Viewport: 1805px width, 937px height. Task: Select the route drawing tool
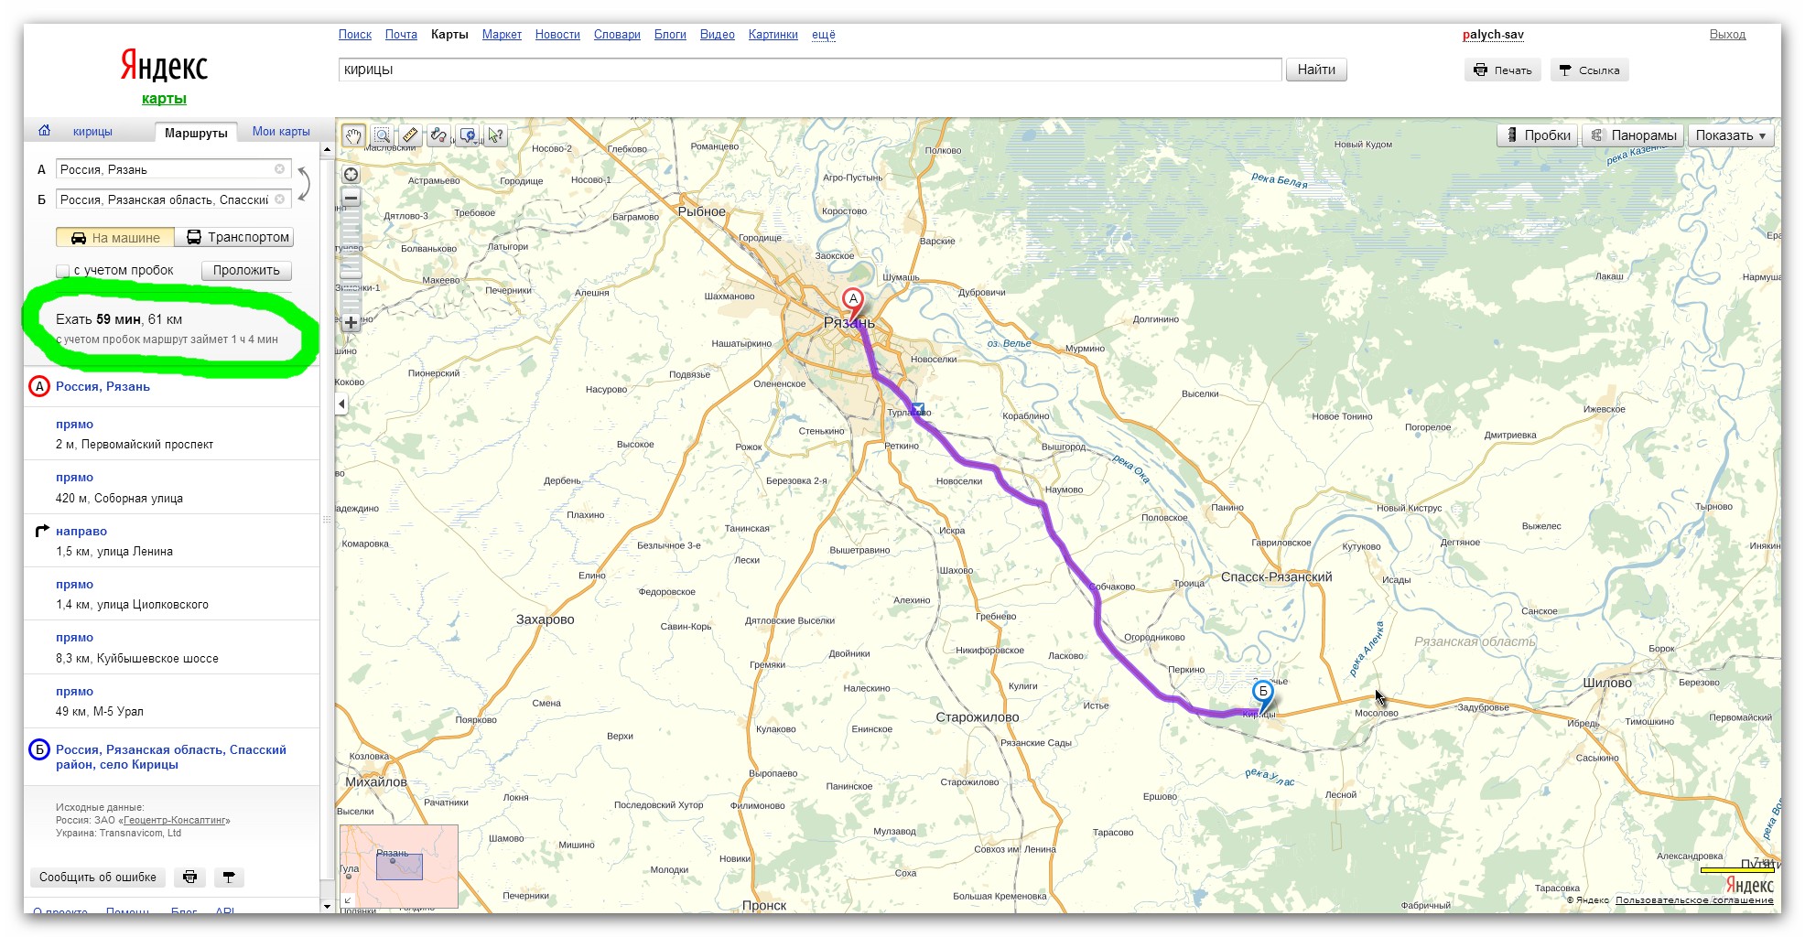tap(438, 135)
